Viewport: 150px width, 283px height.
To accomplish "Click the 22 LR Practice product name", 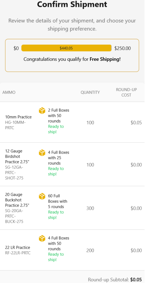I will 18,248.
